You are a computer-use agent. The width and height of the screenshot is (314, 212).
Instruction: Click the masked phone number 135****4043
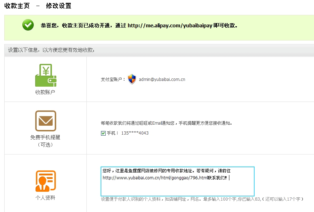pyautogui.click(x=135, y=133)
